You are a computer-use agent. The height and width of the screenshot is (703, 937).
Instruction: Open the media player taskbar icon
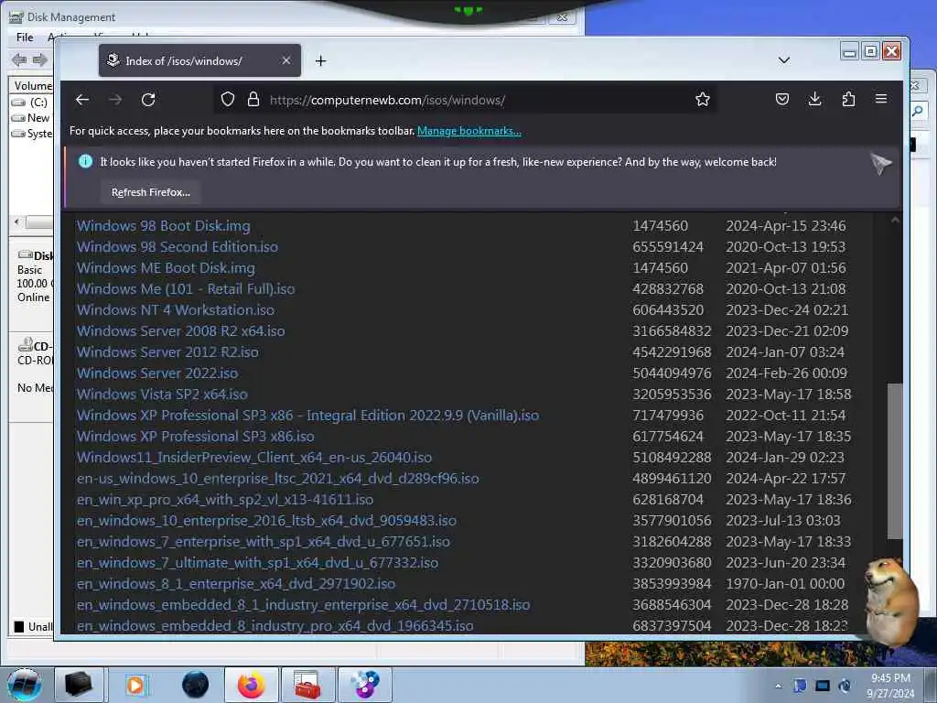click(135, 685)
